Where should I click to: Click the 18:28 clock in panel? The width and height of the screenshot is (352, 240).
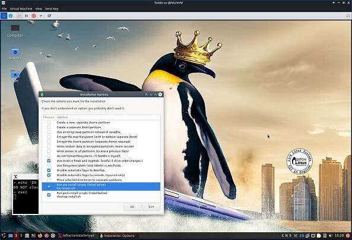(x=339, y=235)
